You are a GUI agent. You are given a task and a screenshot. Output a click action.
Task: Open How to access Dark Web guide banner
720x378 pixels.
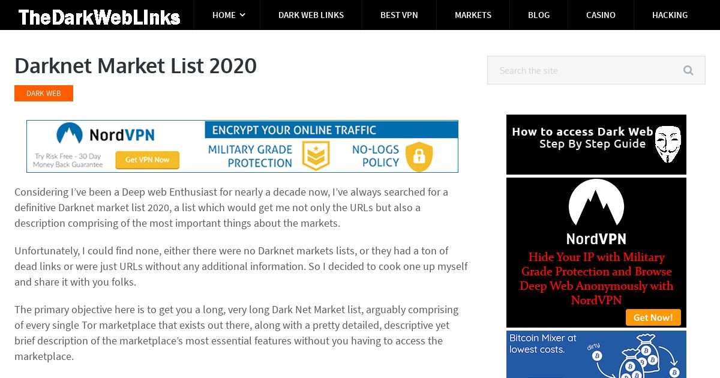[596, 145]
